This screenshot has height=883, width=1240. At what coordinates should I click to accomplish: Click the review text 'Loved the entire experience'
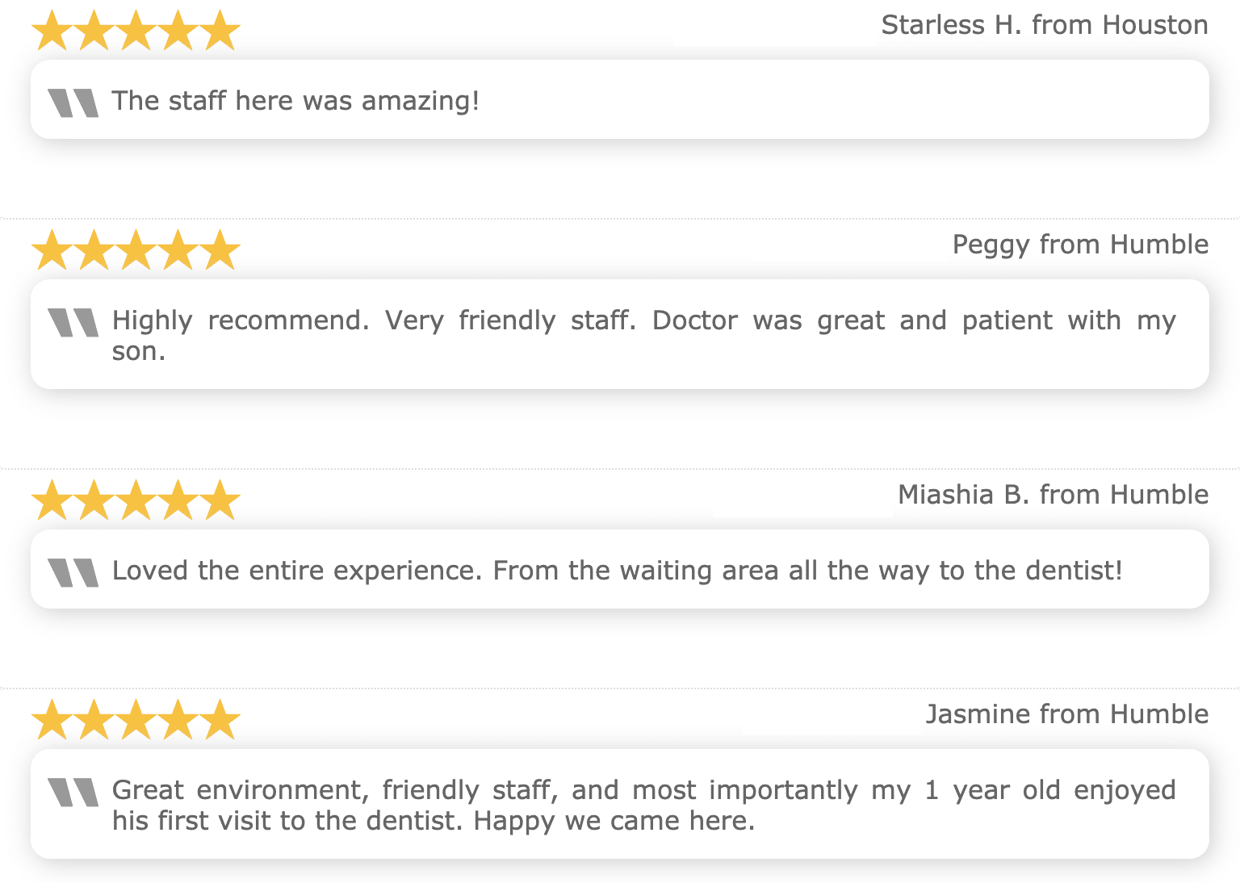pos(618,571)
